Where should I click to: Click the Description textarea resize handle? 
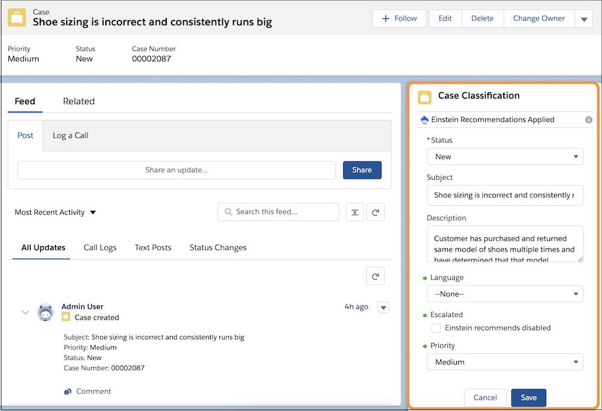[580, 259]
